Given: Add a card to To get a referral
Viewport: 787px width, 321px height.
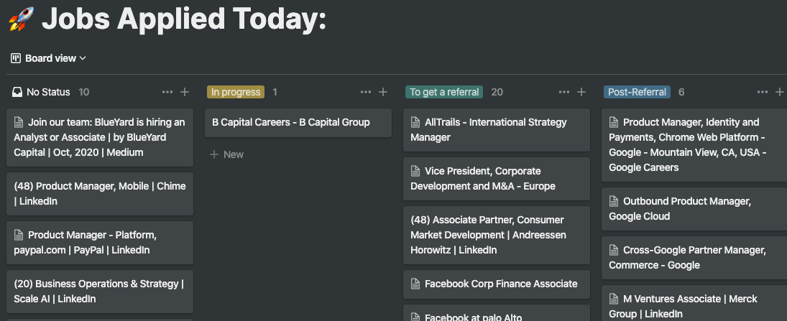Looking at the screenshot, I should pyautogui.click(x=581, y=92).
